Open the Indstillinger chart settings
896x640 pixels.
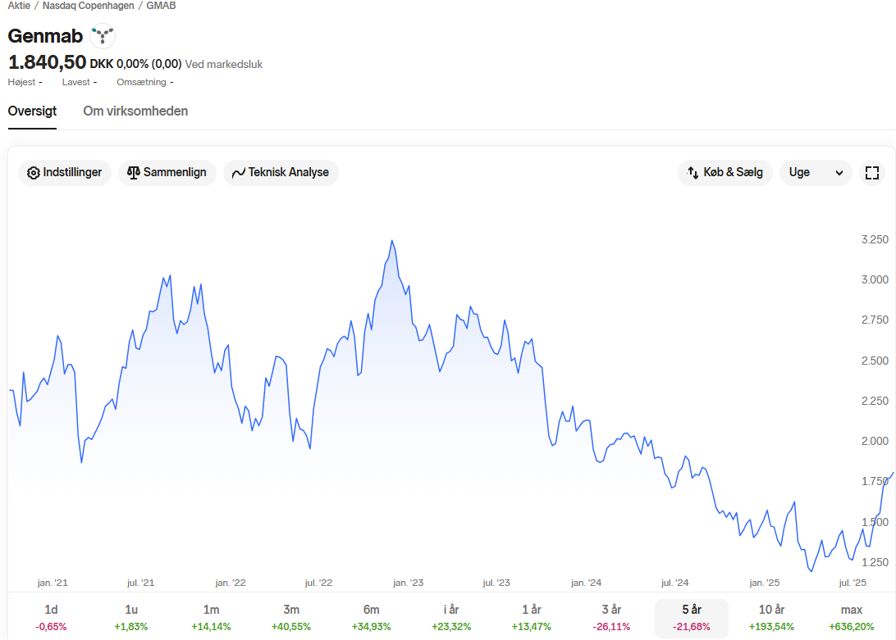(x=65, y=172)
